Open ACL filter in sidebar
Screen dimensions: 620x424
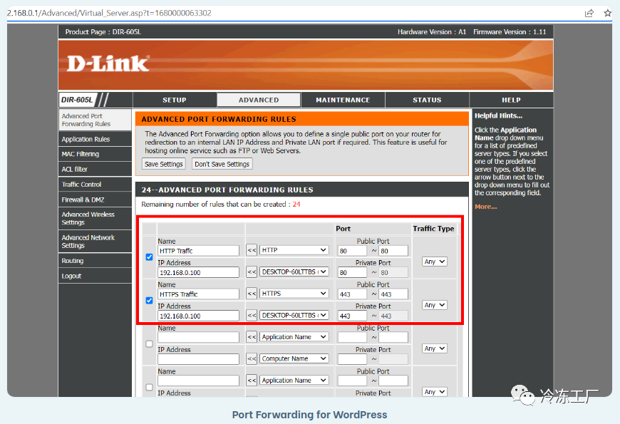[x=95, y=170]
